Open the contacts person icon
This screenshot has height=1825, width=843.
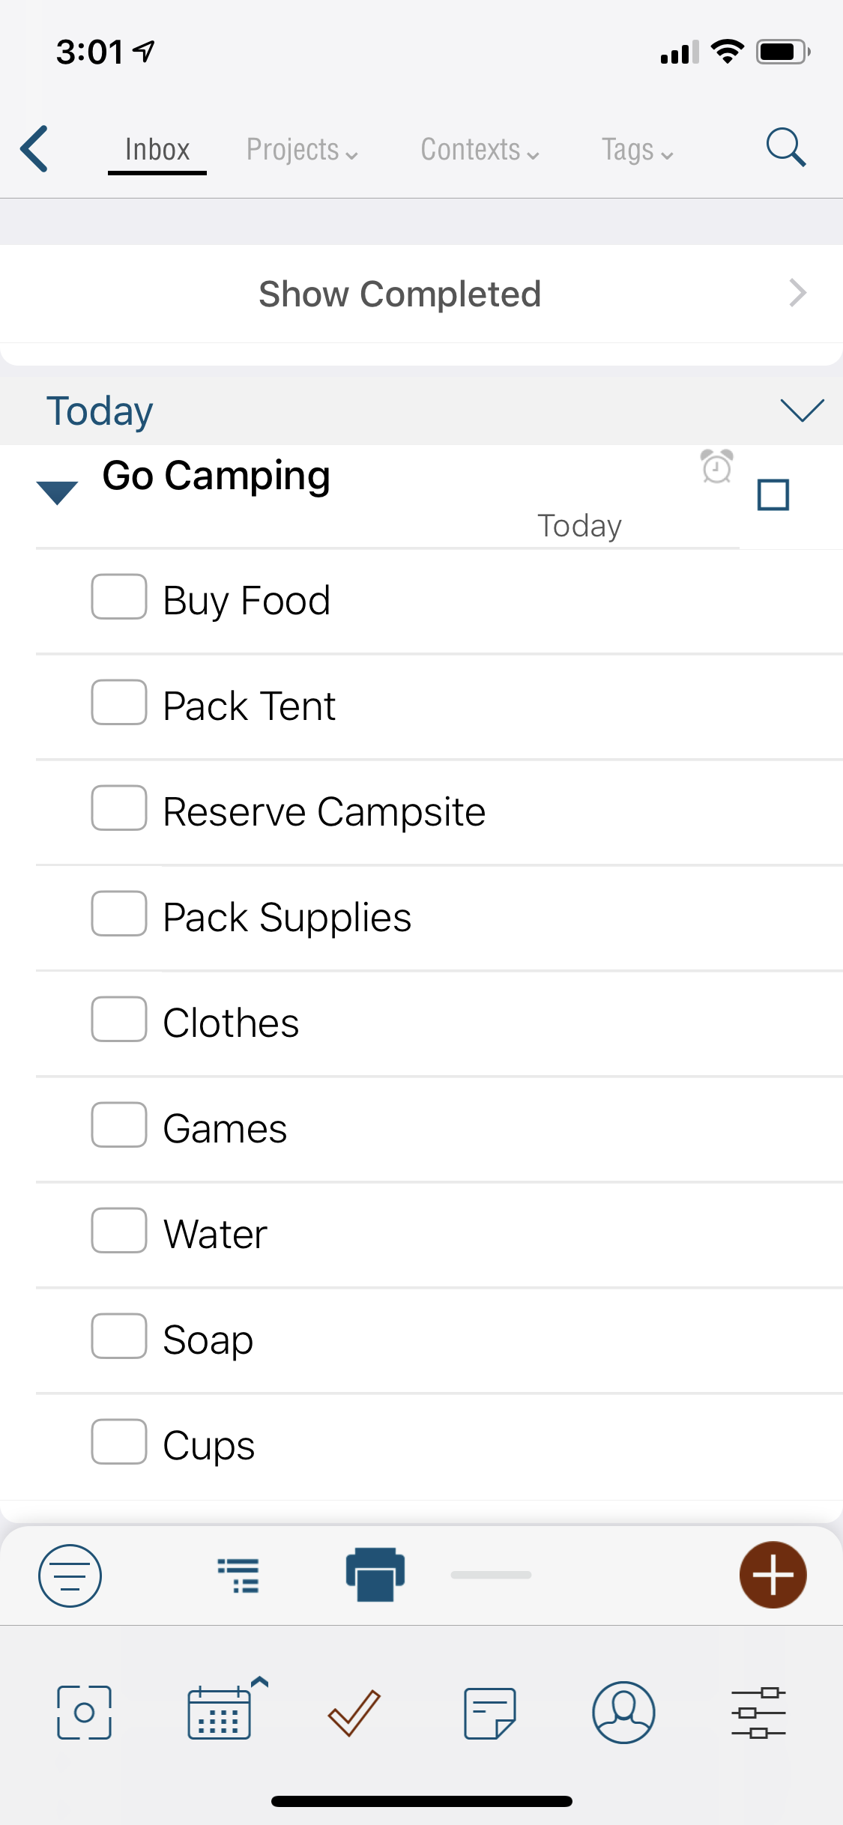tap(623, 1712)
